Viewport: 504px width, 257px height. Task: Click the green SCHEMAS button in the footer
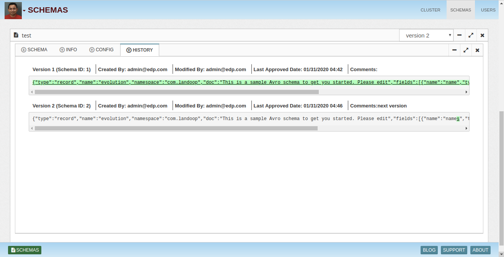24,250
